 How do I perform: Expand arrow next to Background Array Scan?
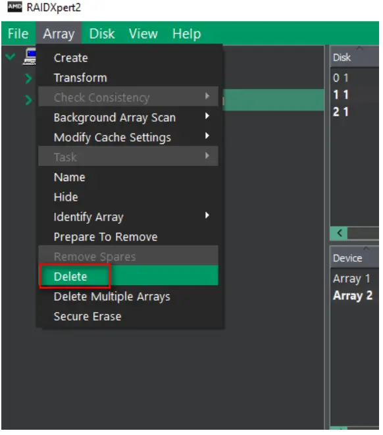pyautogui.click(x=207, y=116)
